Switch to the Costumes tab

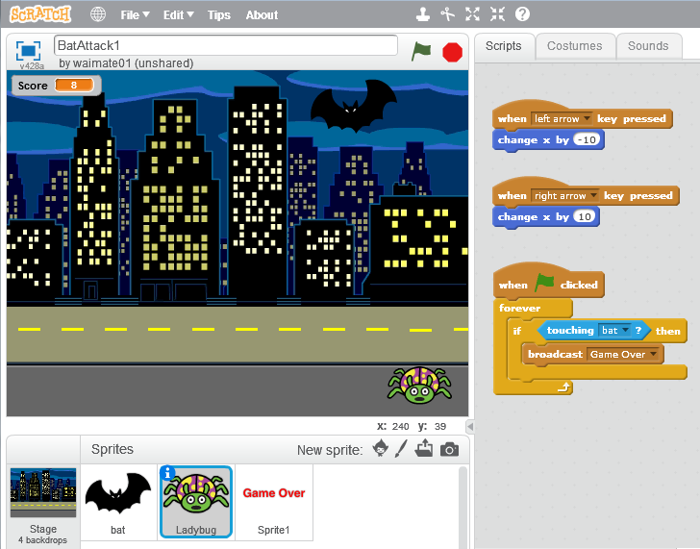(x=574, y=45)
